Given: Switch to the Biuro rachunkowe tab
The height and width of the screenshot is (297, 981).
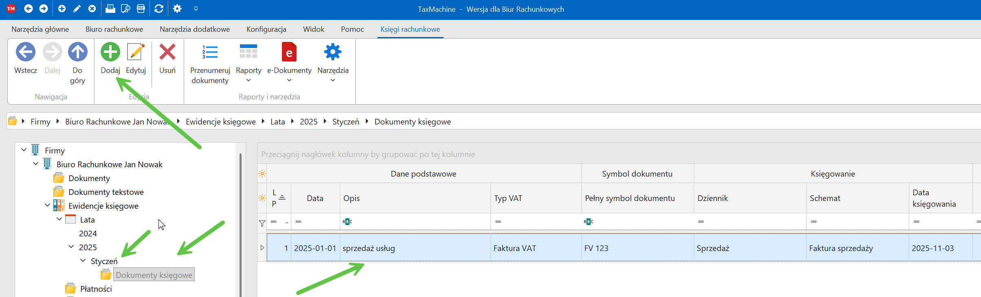Looking at the screenshot, I should 114,29.
